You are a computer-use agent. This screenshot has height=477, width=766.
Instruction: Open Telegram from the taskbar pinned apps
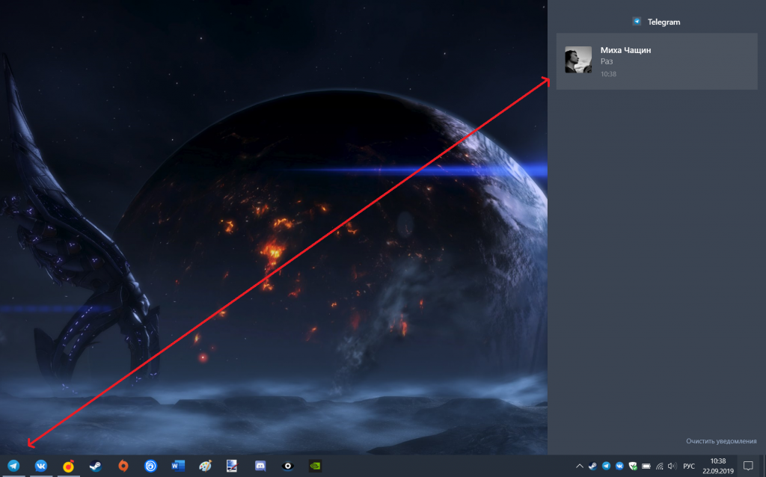(13, 466)
